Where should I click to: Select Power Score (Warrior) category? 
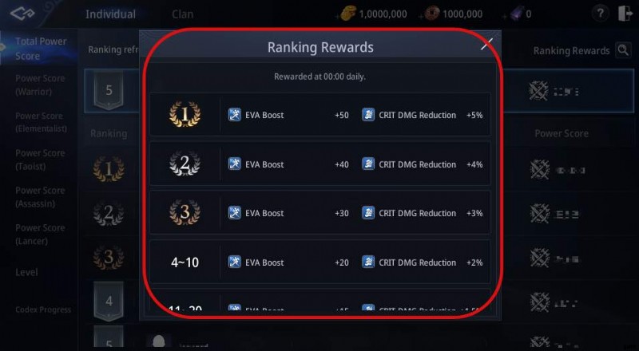coord(39,85)
